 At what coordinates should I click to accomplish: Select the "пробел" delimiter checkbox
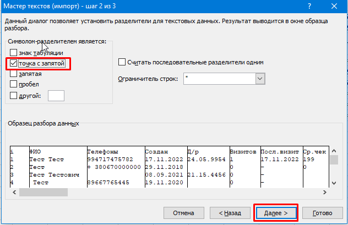pyautogui.click(x=14, y=84)
